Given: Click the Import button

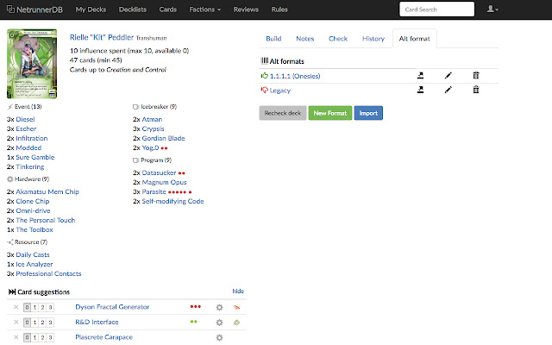Looking at the screenshot, I should pyautogui.click(x=368, y=113).
